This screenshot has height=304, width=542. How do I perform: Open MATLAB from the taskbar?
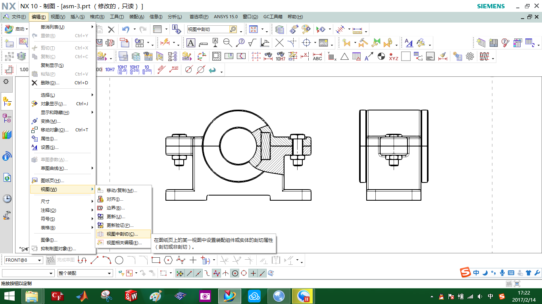(82, 296)
